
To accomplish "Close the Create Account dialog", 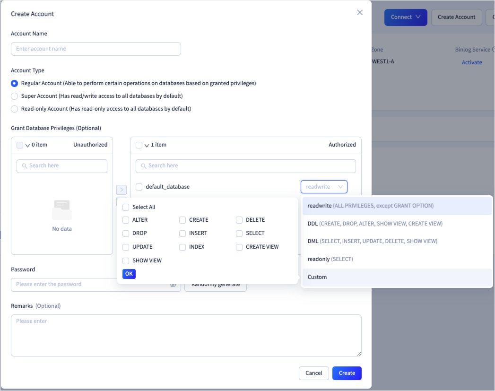I will 360,13.
